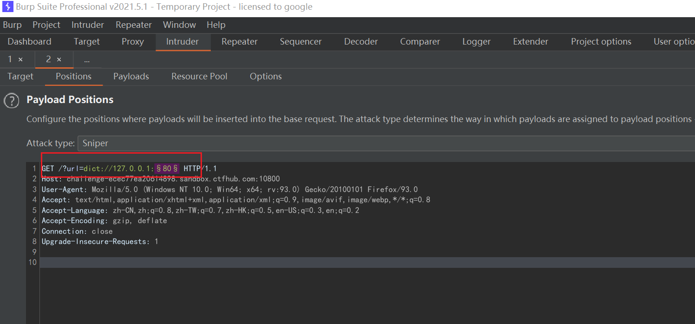
Task: Close Intruder attack tab 1
Action: (20, 59)
